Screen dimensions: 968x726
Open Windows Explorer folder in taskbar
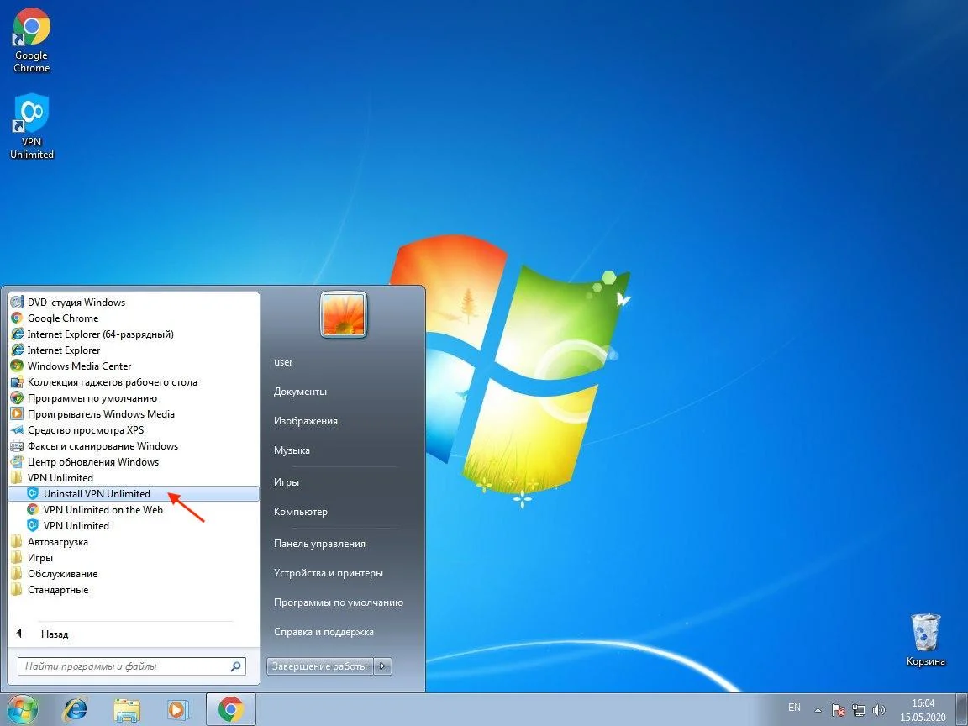click(127, 709)
